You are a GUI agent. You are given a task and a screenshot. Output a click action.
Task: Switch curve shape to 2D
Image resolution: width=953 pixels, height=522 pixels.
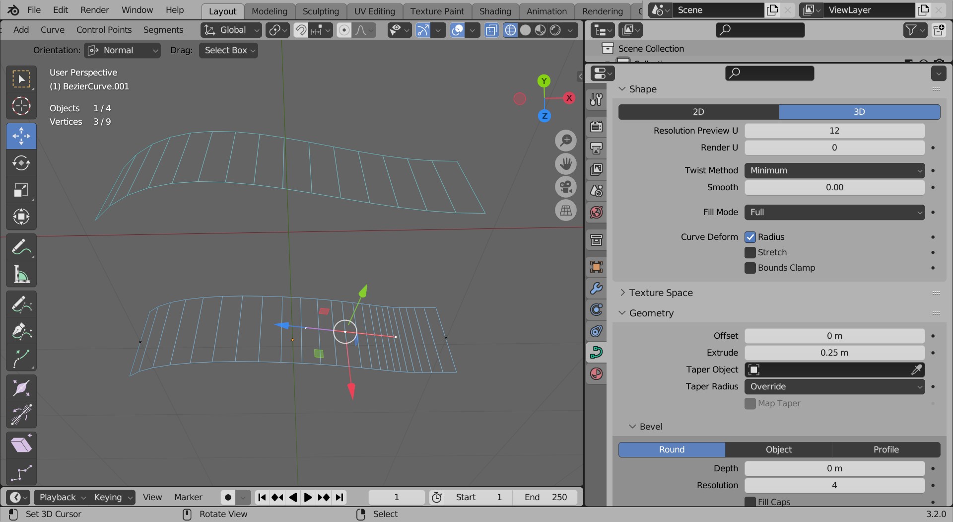(x=698, y=112)
